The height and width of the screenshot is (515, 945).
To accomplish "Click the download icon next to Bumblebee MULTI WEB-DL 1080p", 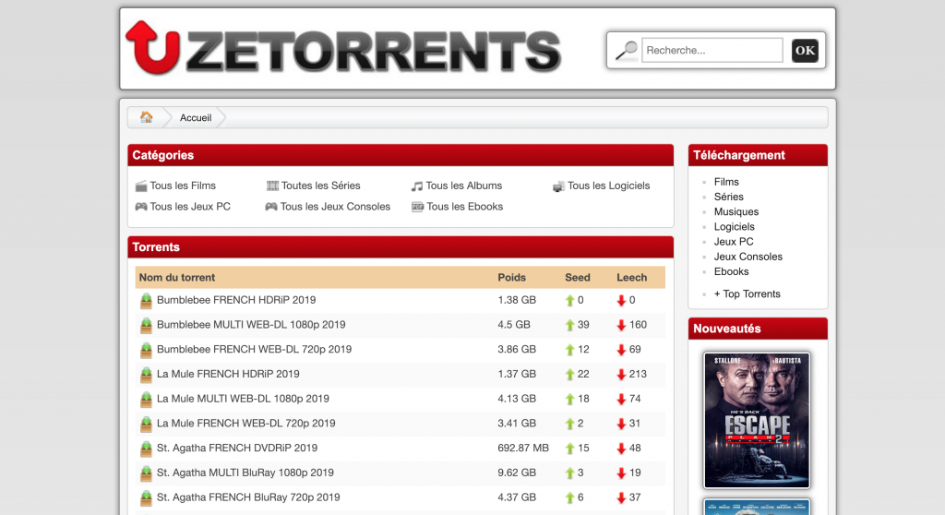I will click(146, 325).
